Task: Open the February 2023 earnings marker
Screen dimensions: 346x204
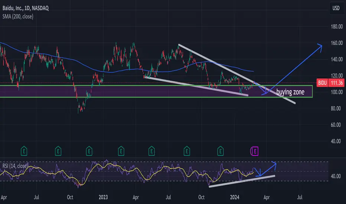Action: 121,151
